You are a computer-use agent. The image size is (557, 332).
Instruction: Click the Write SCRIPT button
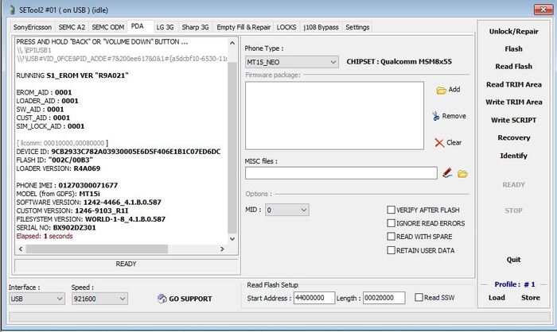pyautogui.click(x=514, y=120)
